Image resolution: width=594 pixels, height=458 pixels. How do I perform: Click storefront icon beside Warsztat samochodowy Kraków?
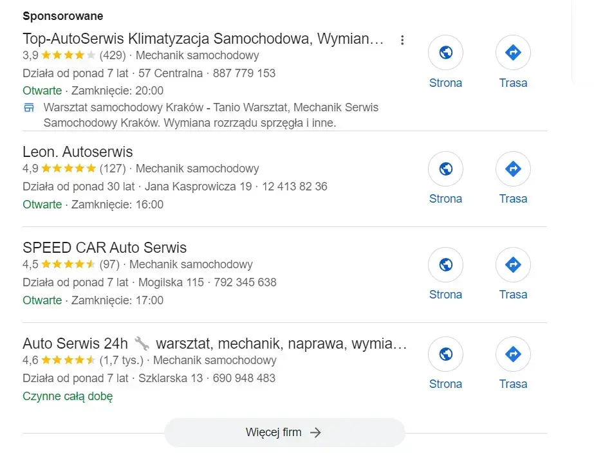click(29, 107)
